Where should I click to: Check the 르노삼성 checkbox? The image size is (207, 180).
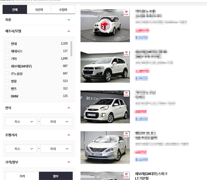click(7, 74)
